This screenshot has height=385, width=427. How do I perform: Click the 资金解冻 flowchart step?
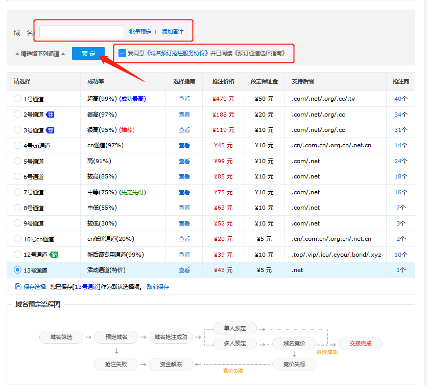pos(171,364)
